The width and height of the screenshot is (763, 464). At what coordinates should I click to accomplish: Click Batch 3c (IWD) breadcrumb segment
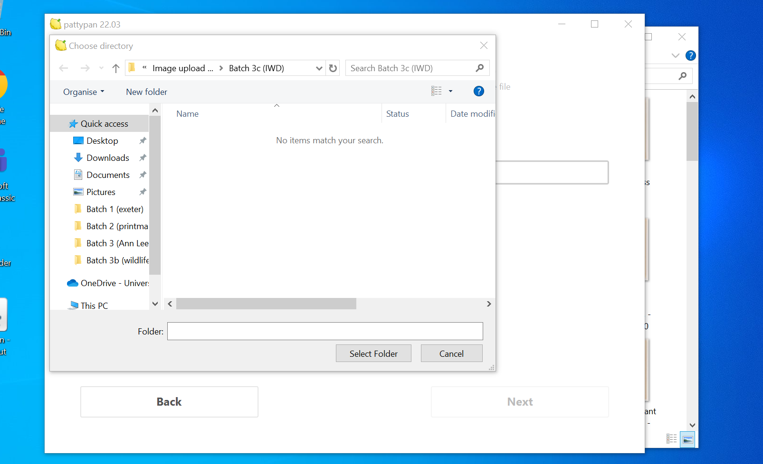point(257,68)
